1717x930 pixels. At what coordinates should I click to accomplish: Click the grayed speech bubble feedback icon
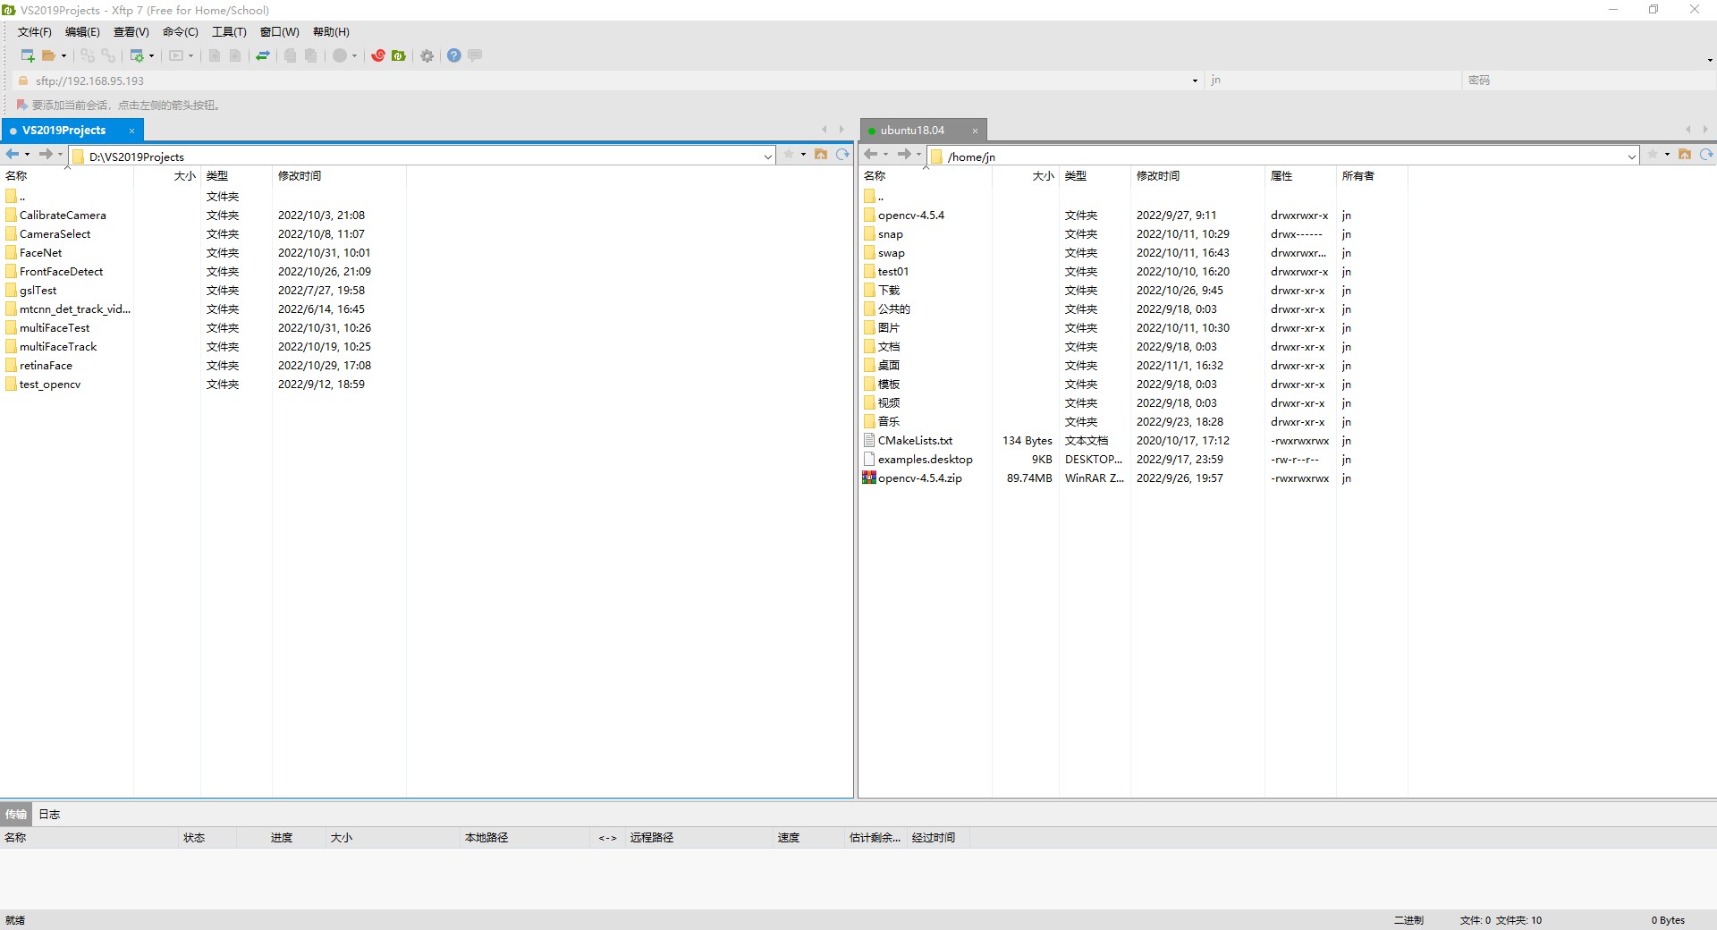pos(475,55)
